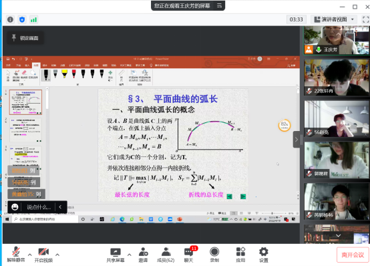Collapse the participant video sidebar chevron
Screen dimensions: 370x266
297,140
